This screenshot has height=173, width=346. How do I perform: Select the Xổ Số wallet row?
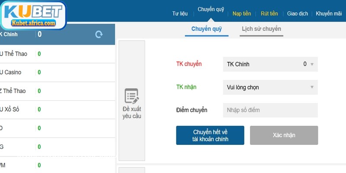[x=58, y=110]
